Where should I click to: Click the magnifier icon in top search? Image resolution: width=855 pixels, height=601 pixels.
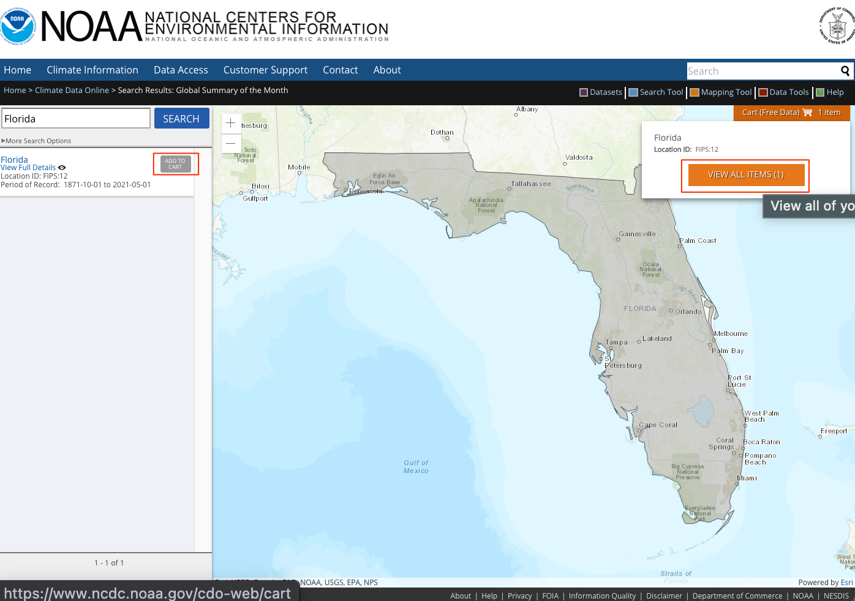(x=845, y=71)
